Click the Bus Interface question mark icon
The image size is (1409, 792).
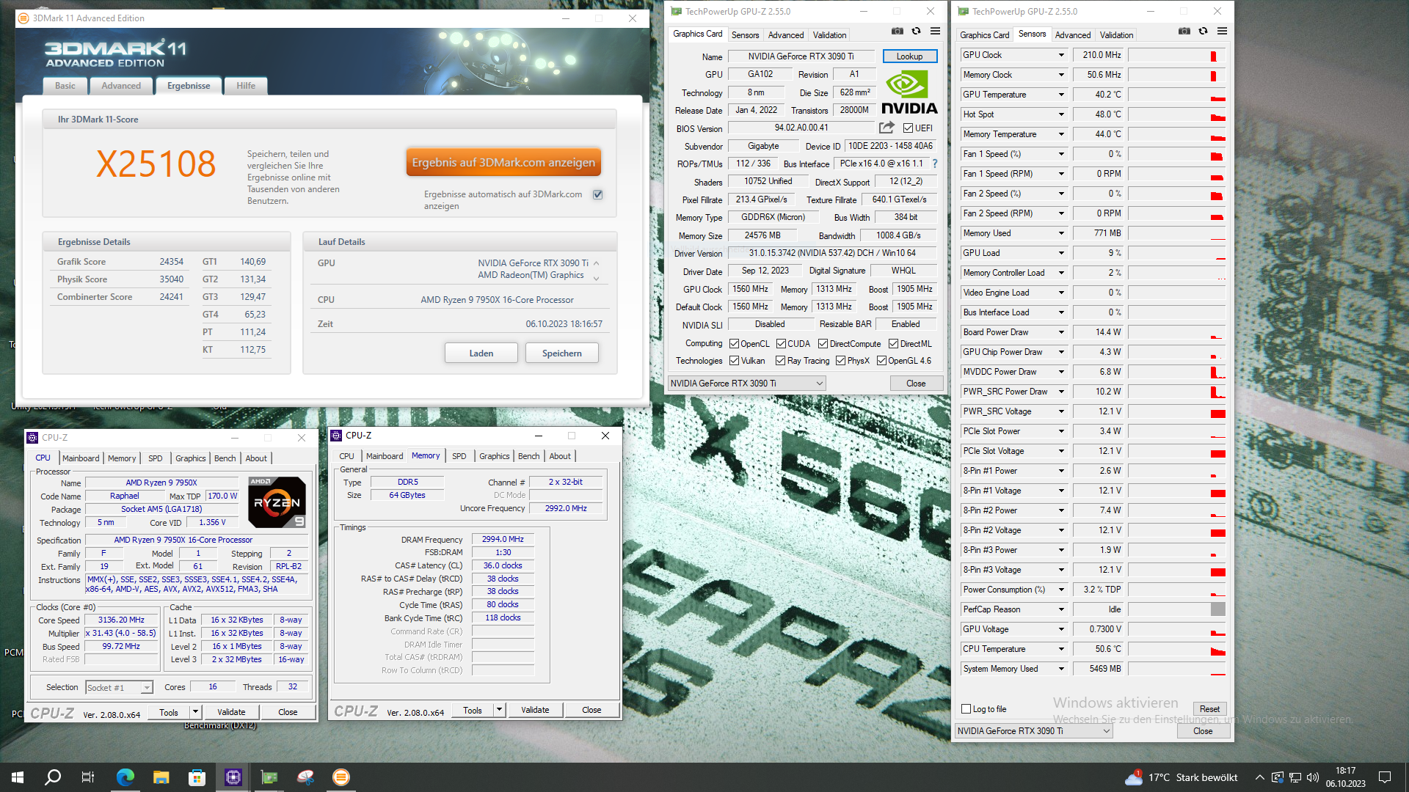[934, 164]
